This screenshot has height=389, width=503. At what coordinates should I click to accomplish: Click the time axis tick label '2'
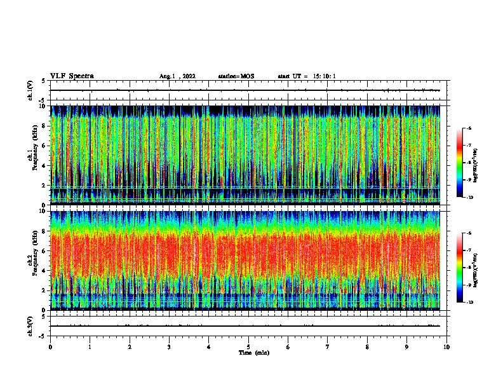130,347
